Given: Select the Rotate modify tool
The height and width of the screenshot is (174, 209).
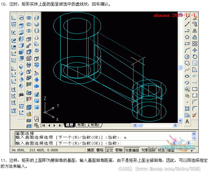Looking at the screenshot, I should (195, 57).
